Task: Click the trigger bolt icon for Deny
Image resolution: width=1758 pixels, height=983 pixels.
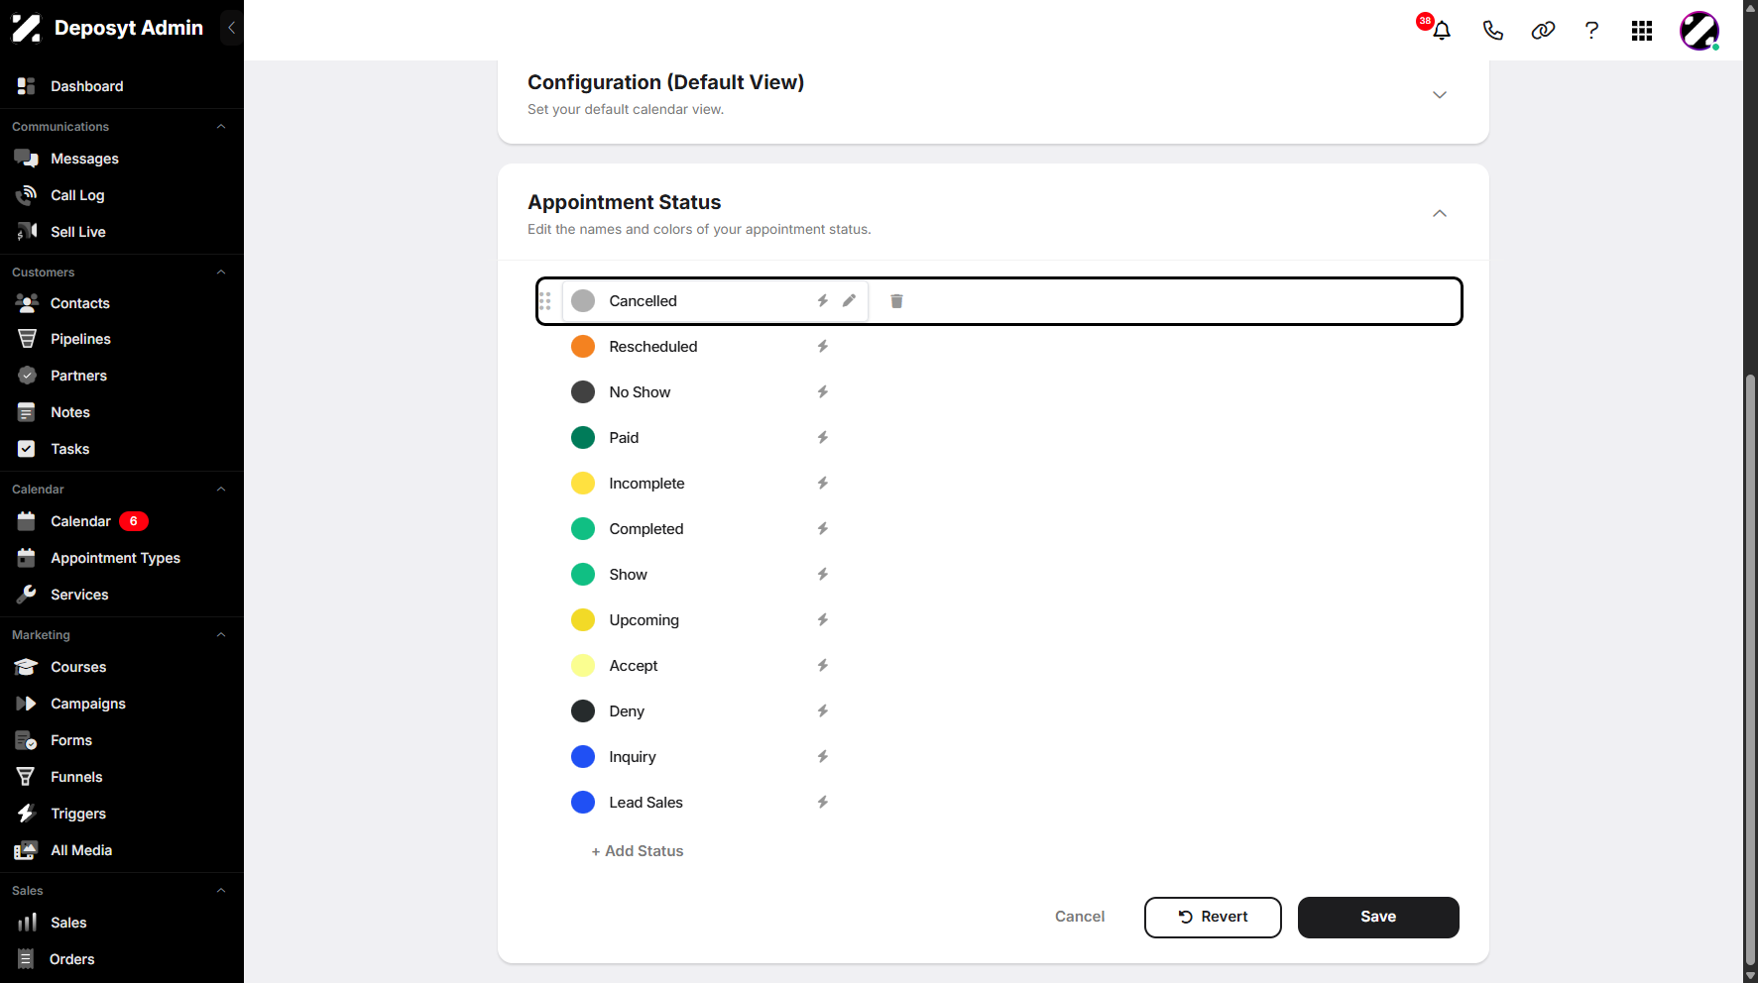Action: 822,710
